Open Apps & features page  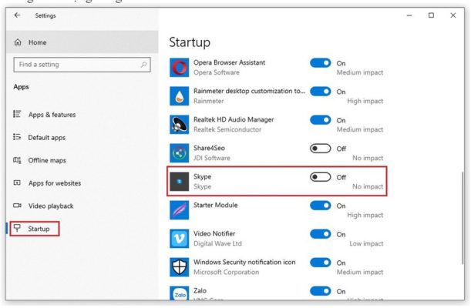click(52, 115)
